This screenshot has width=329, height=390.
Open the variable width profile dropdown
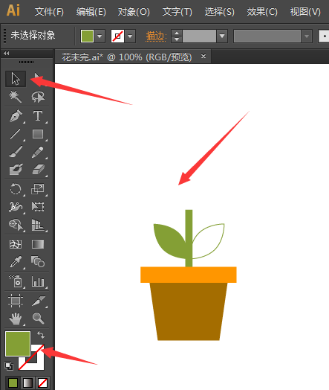click(307, 36)
